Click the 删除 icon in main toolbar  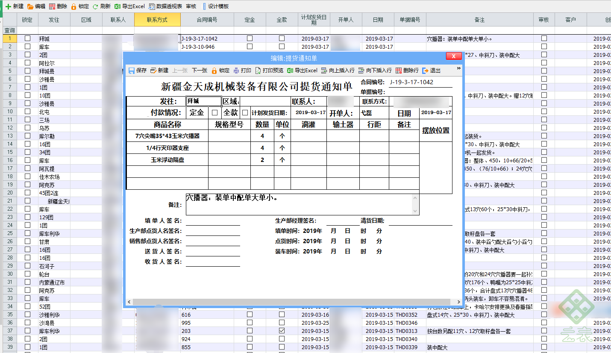click(x=52, y=6)
